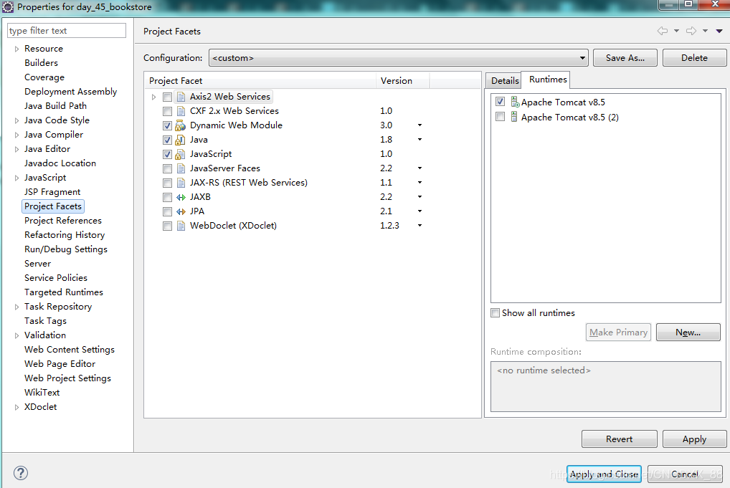
Task: Open JPA version dropdown arrow
Action: tap(419, 211)
